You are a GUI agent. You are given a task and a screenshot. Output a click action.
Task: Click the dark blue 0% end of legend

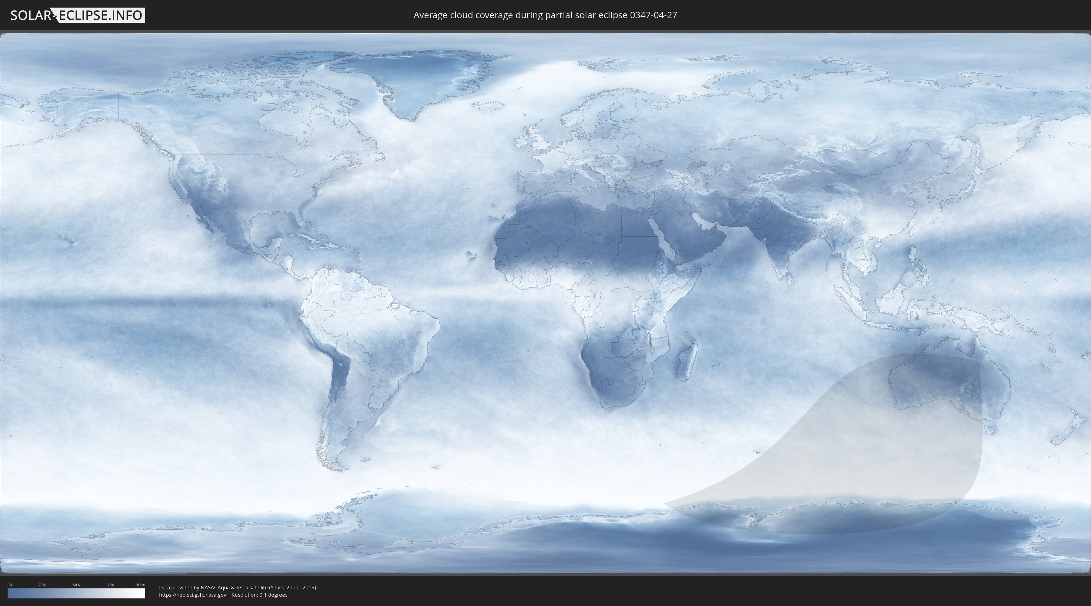pyautogui.click(x=10, y=593)
